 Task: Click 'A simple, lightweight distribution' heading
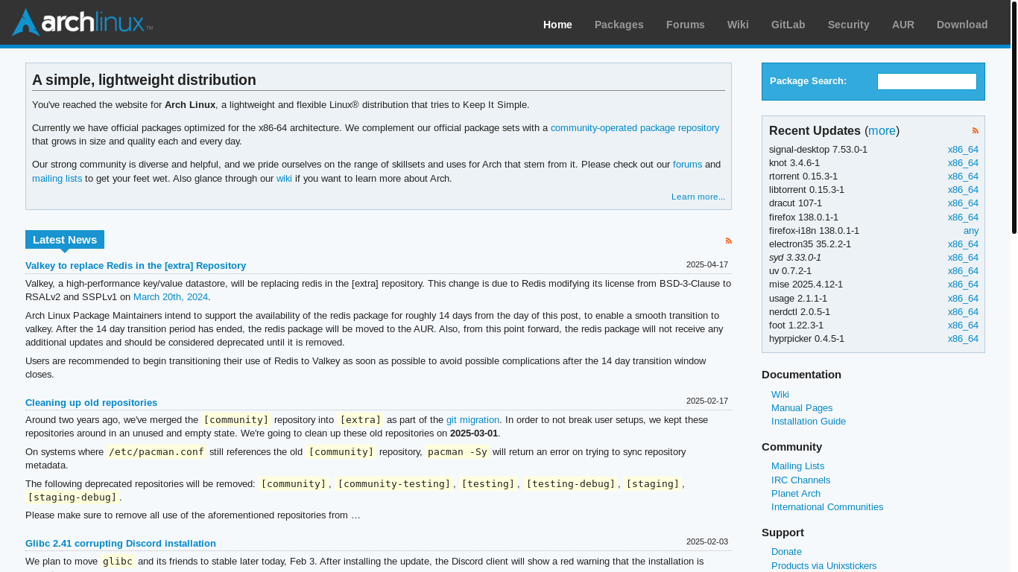tap(144, 80)
